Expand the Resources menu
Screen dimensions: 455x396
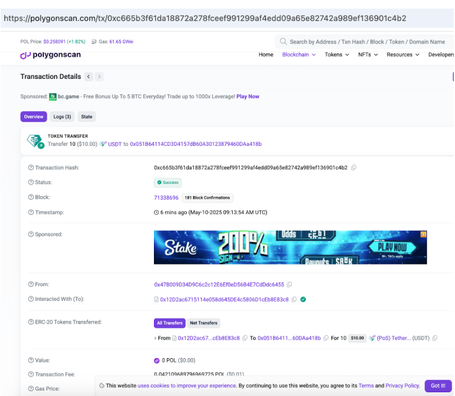[403, 55]
